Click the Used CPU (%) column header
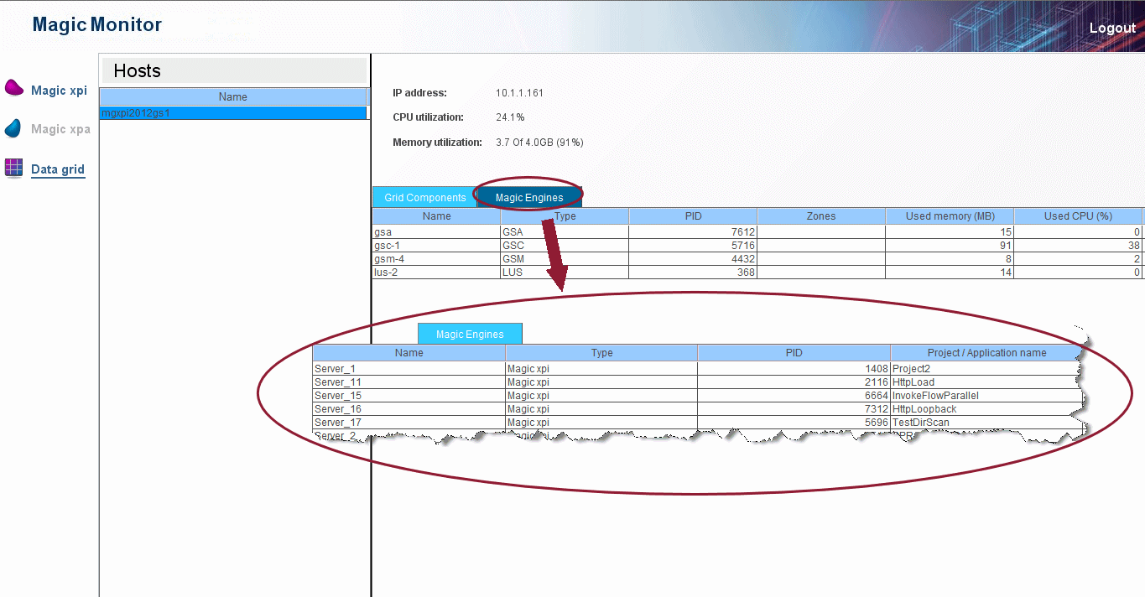Image resolution: width=1145 pixels, height=597 pixels. click(1078, 216)
